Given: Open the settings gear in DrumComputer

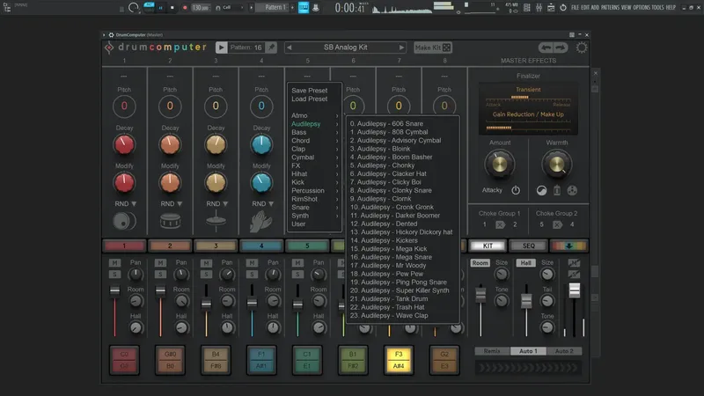Looking at the screenshot, I should click(582, 48).
